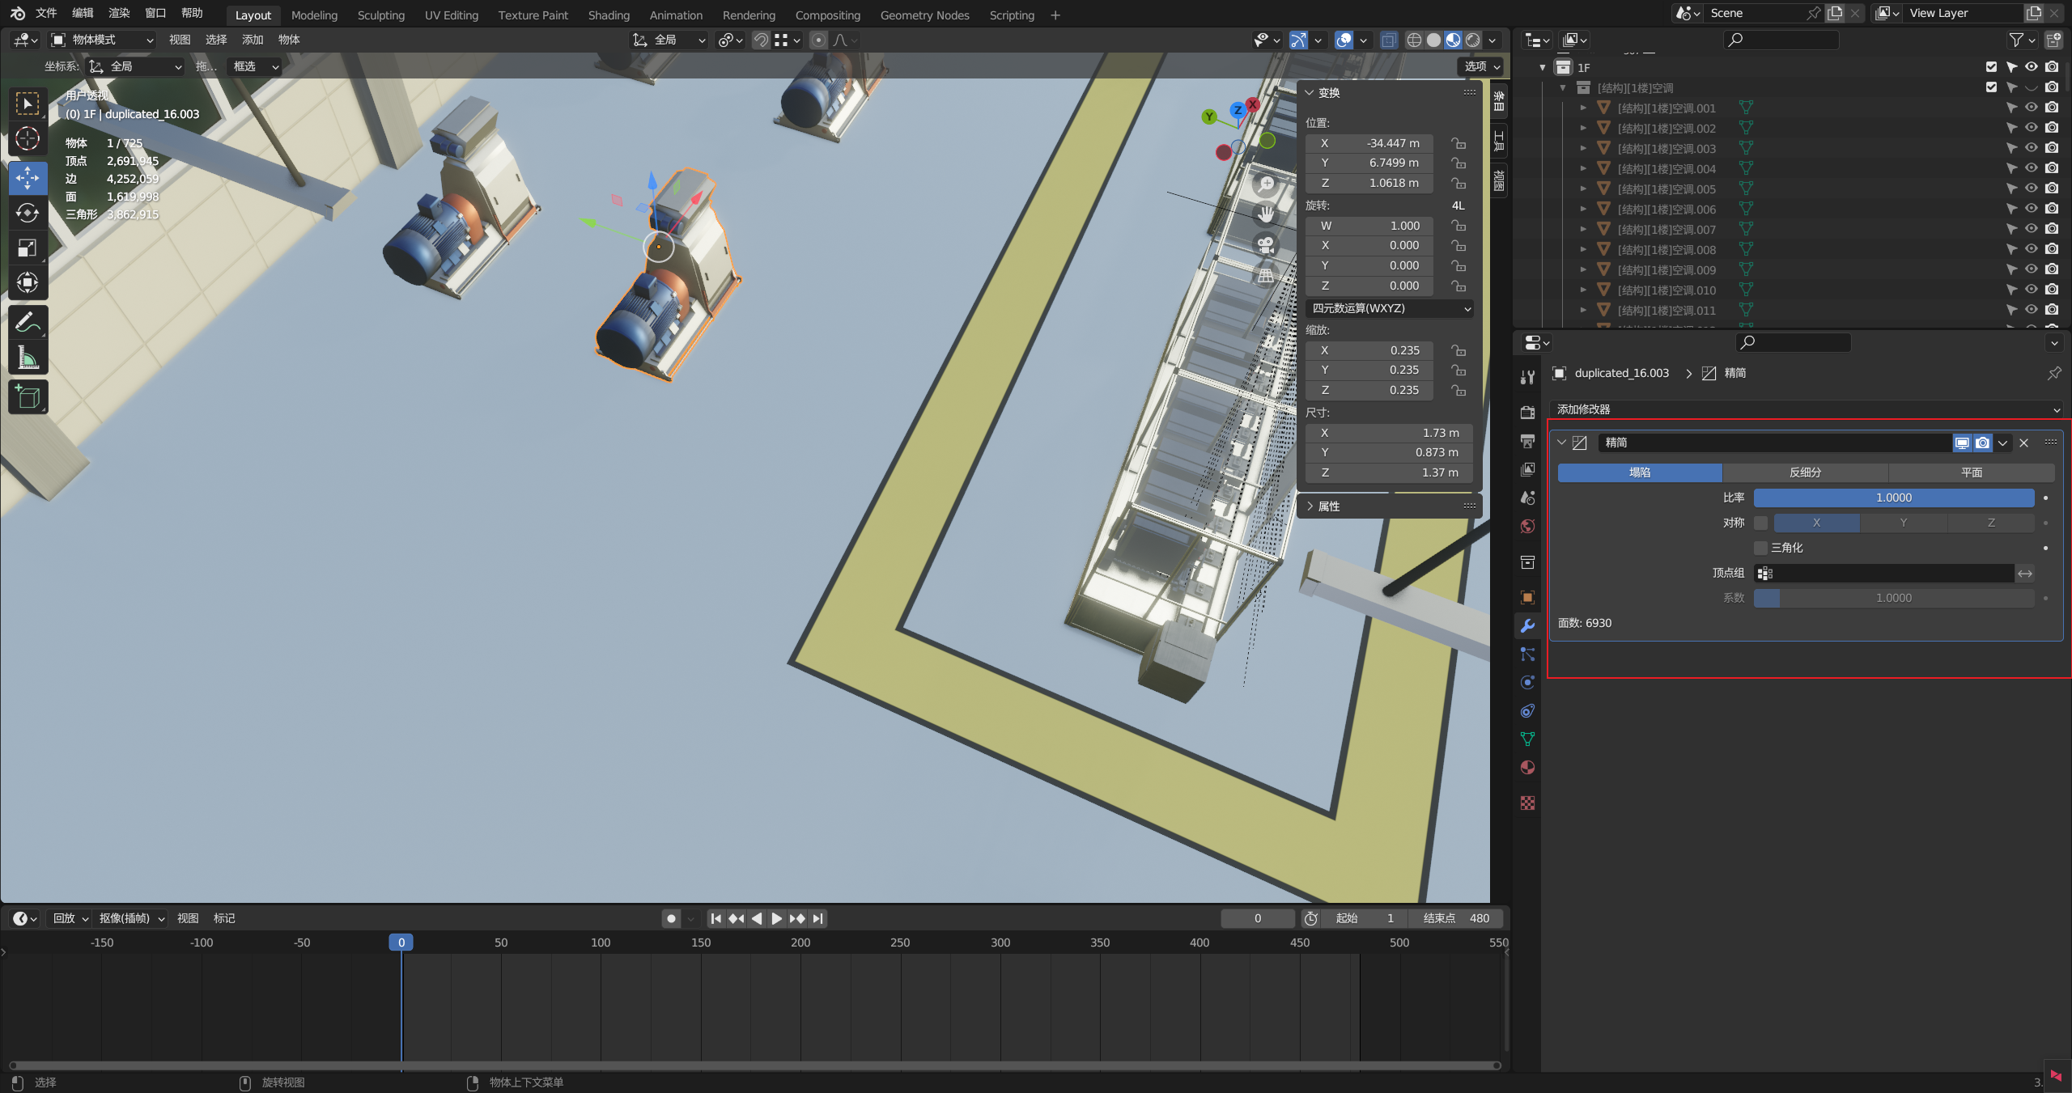
Task: Click the camera view icon in viewport
Action: click(1266, 244)
